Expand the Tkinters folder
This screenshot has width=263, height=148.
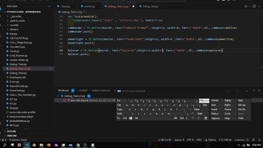tap(14, 29)
